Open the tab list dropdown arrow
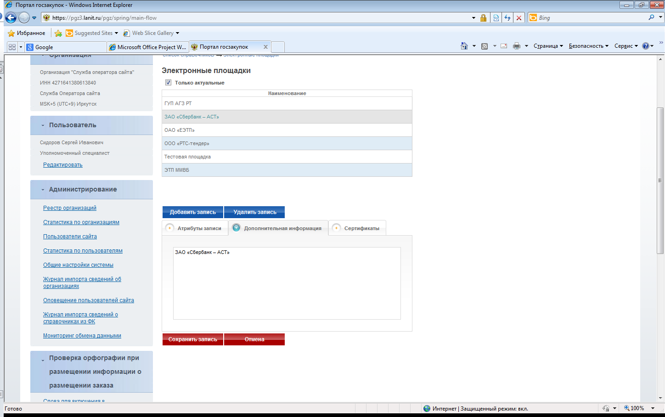665x417 pixels. [21, 47]
